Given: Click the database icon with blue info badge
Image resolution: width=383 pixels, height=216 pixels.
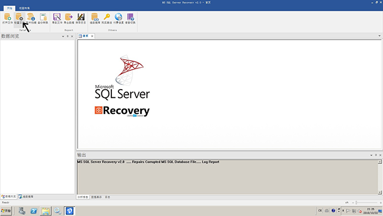Looking at the screenshot, I should pos(31,17).
